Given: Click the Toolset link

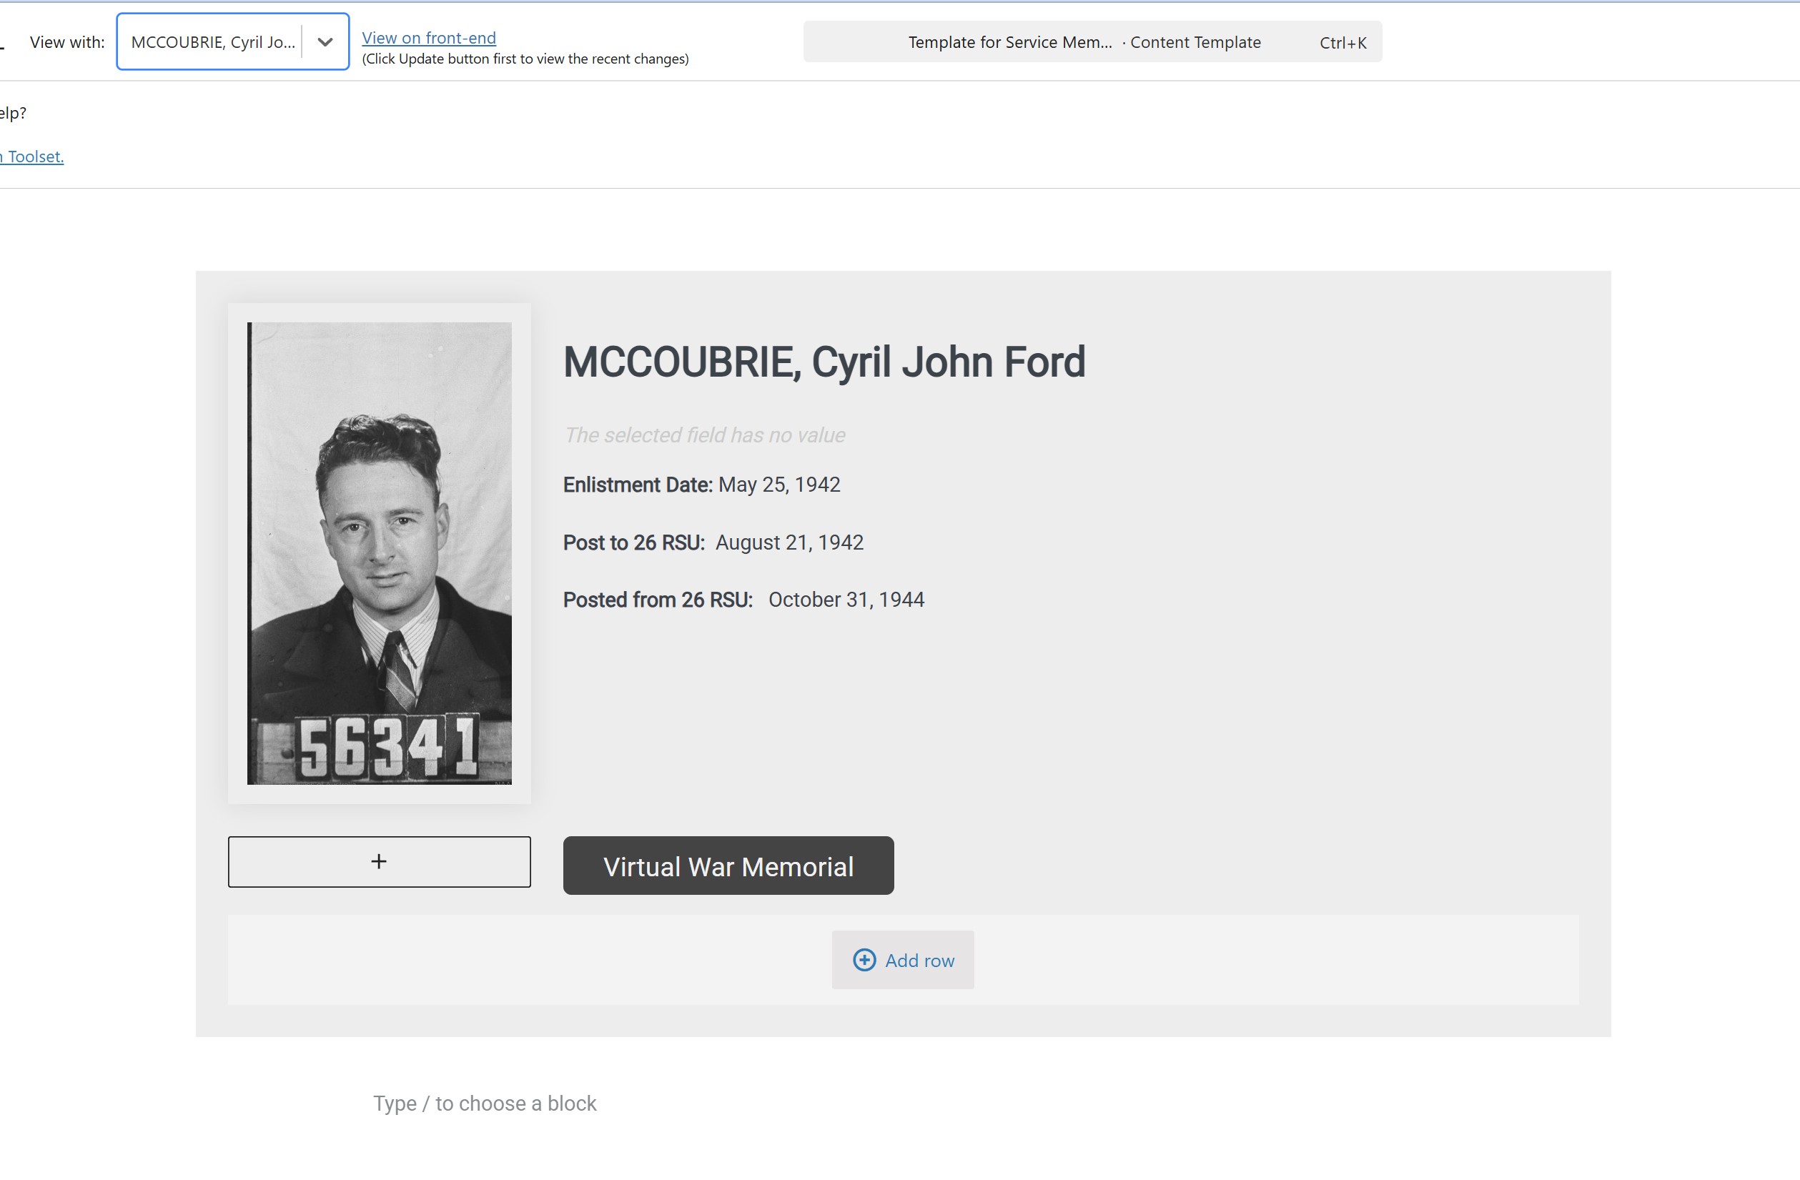Looking at the screenshot, I should pyautogui.click(x=34, y=157).
